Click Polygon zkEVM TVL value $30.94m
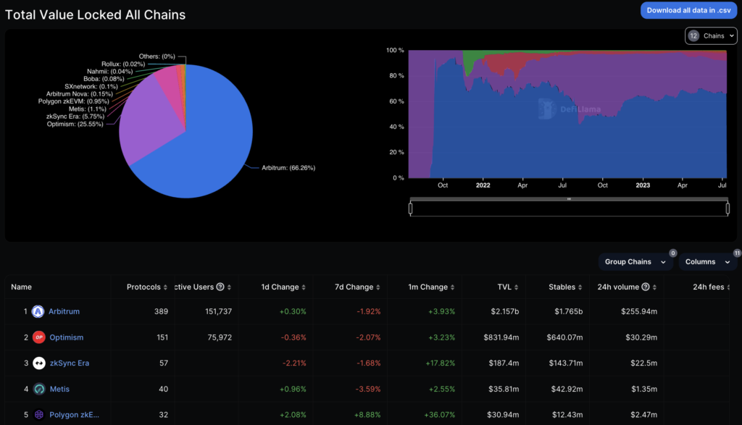 pyautogui.click(x=503, y=415)
